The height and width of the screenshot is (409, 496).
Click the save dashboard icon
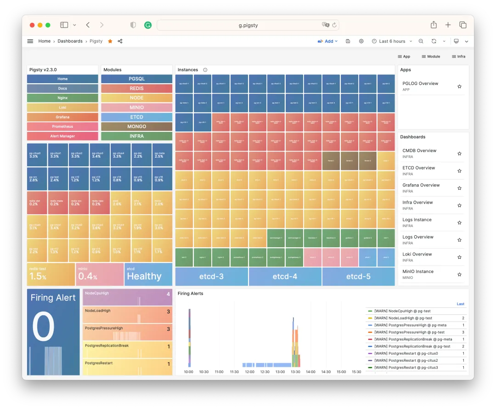348,41
